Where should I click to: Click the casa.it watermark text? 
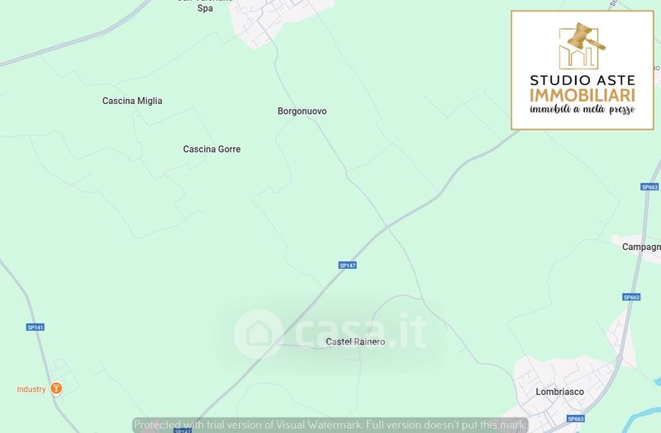pos(362,332)
